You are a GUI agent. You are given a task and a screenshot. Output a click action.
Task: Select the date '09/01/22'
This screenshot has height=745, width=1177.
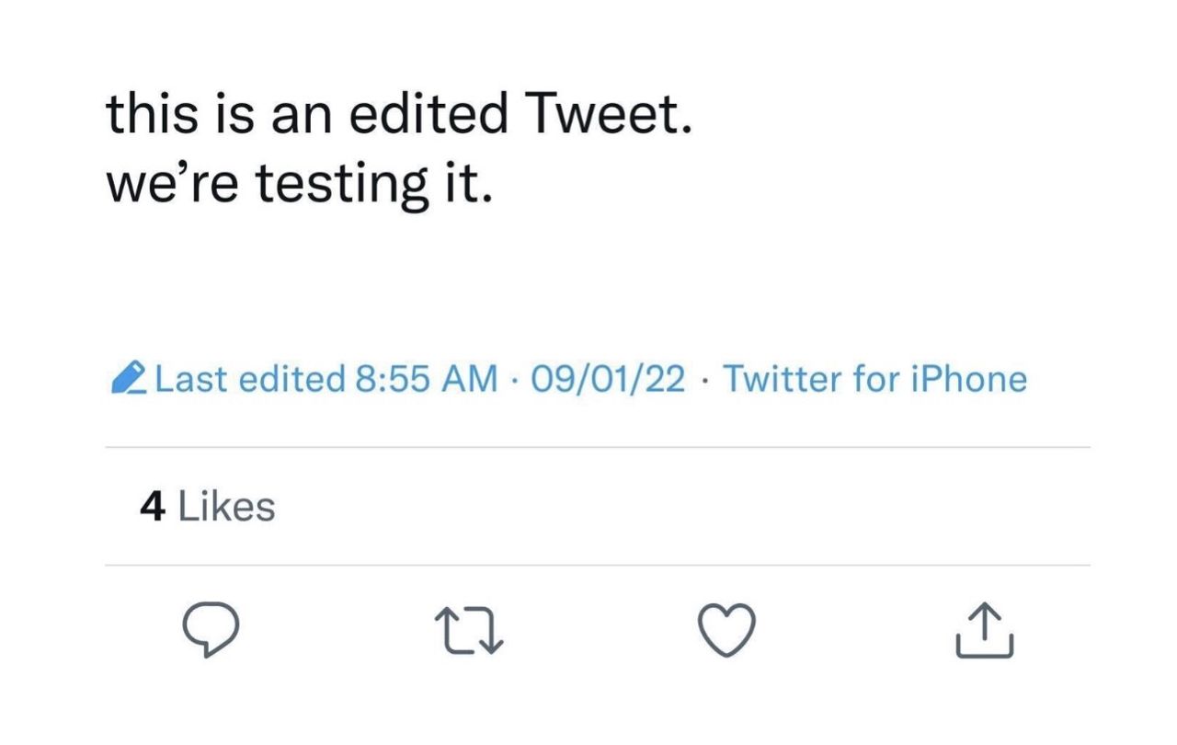point(607,378)
